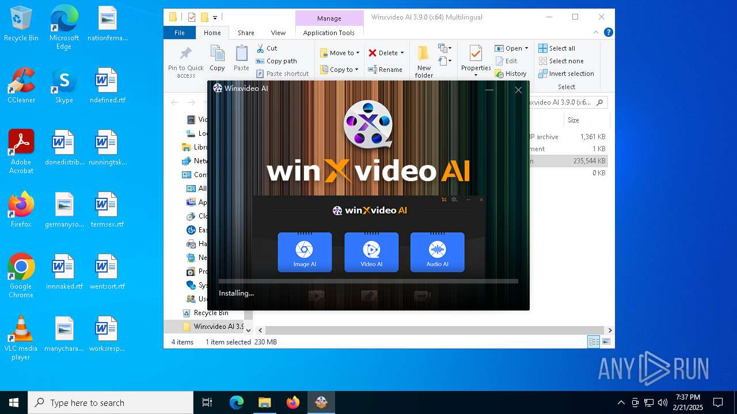Select ndefined.rtf file on desktop
The image size is (737, 414).
coord(107,86)
